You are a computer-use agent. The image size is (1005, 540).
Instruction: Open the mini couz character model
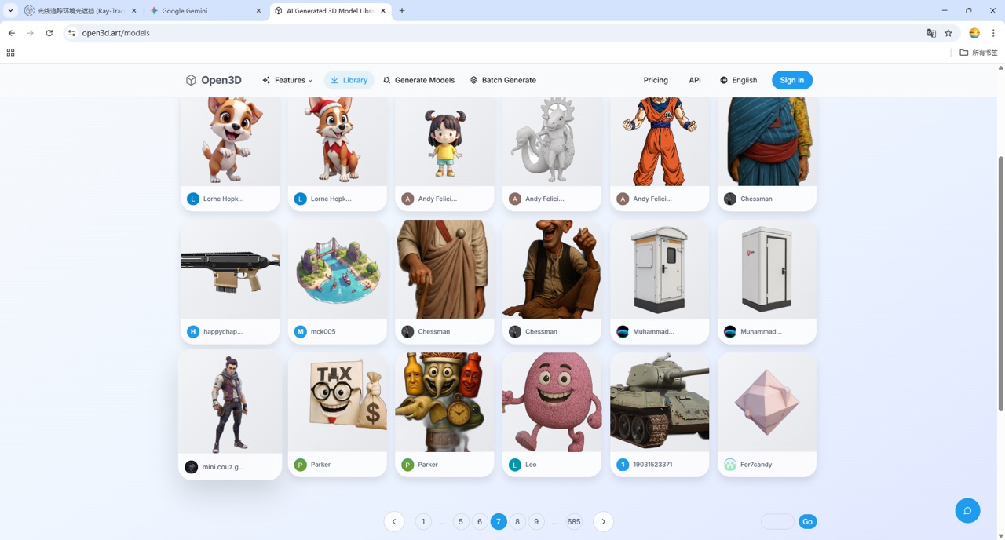[x=230, y=402]
